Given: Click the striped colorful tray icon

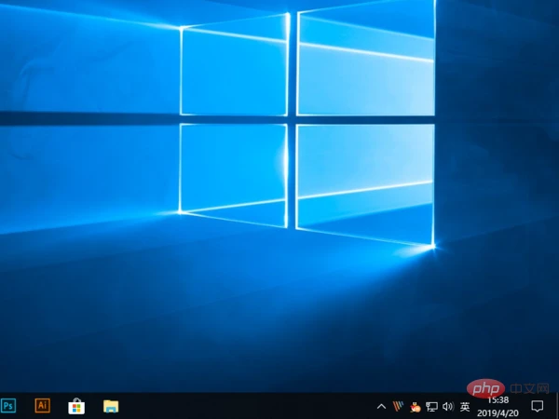Looking at the screenshot, I should 398,406.
